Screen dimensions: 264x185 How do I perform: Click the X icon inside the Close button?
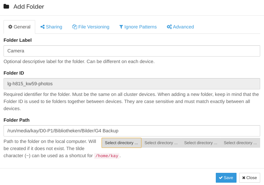pyautogui.click(x=244, y=178)
